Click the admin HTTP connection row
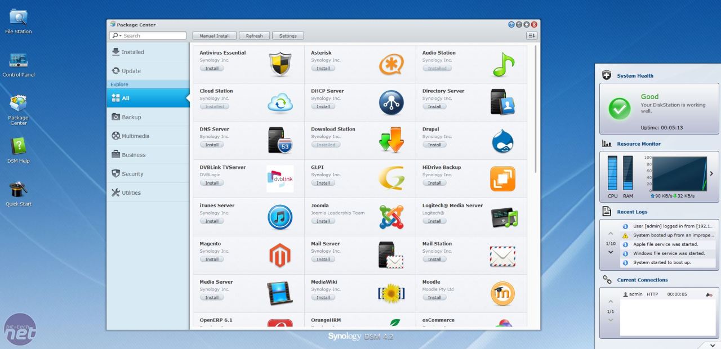 coord(668,294)
